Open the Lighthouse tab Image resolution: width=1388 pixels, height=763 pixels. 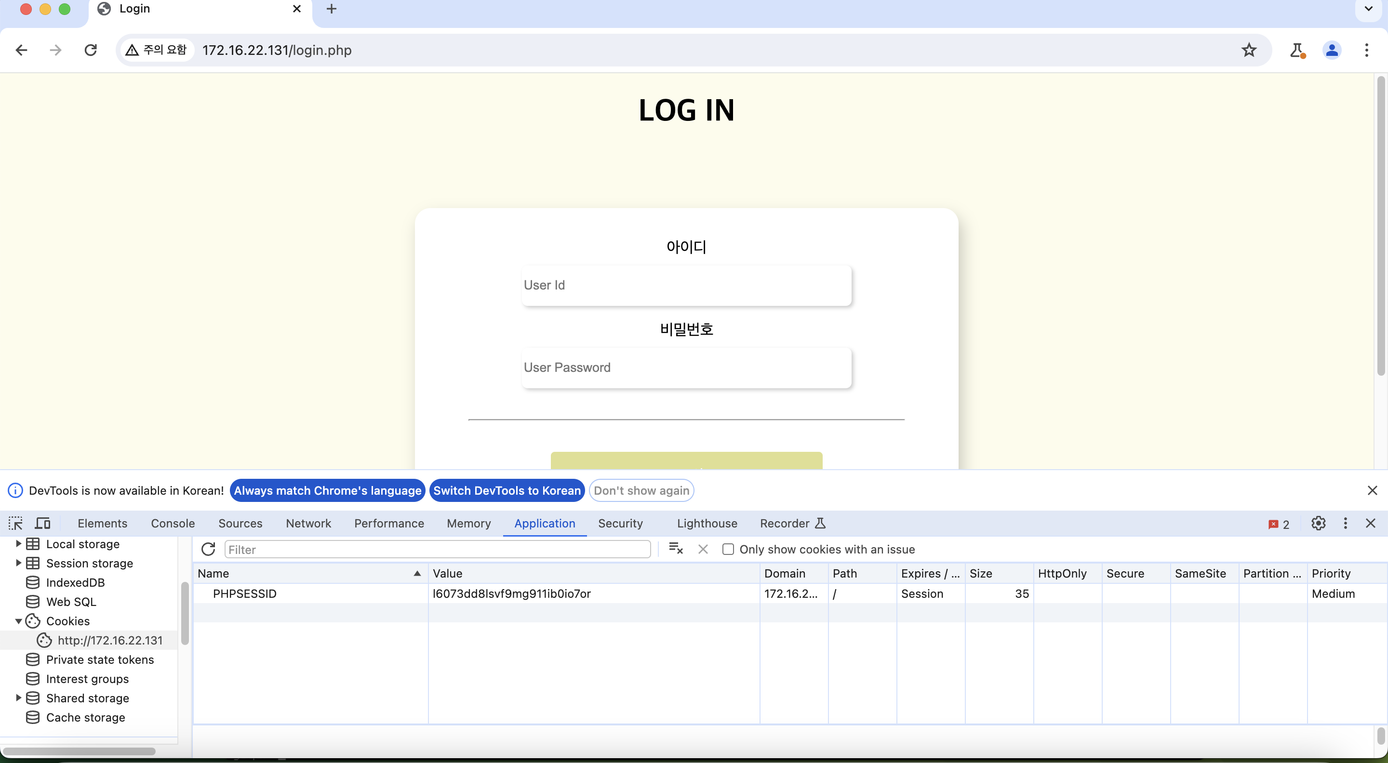[707, 524]
